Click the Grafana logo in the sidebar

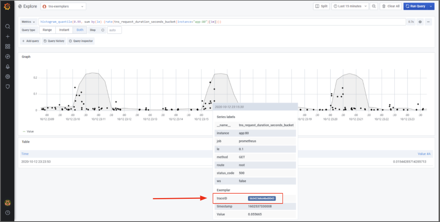[7, 7]
